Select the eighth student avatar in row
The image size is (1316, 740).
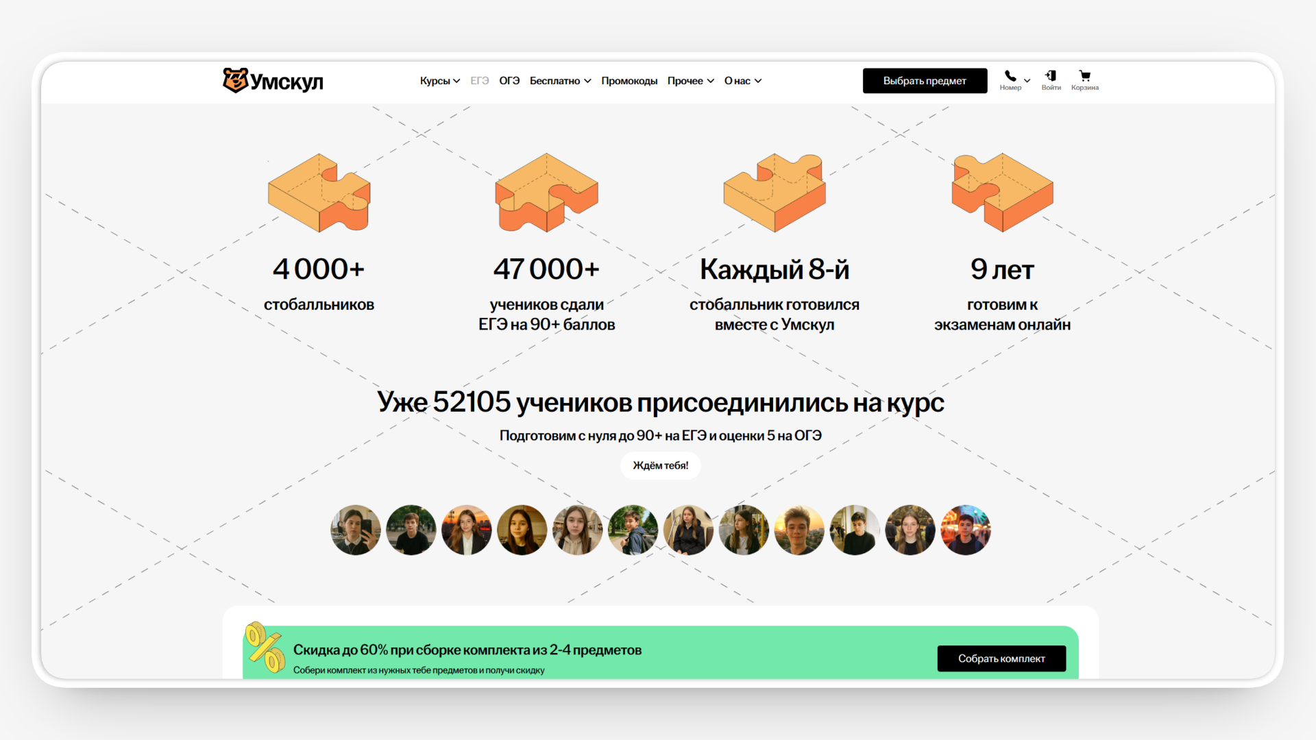(744, 530)
